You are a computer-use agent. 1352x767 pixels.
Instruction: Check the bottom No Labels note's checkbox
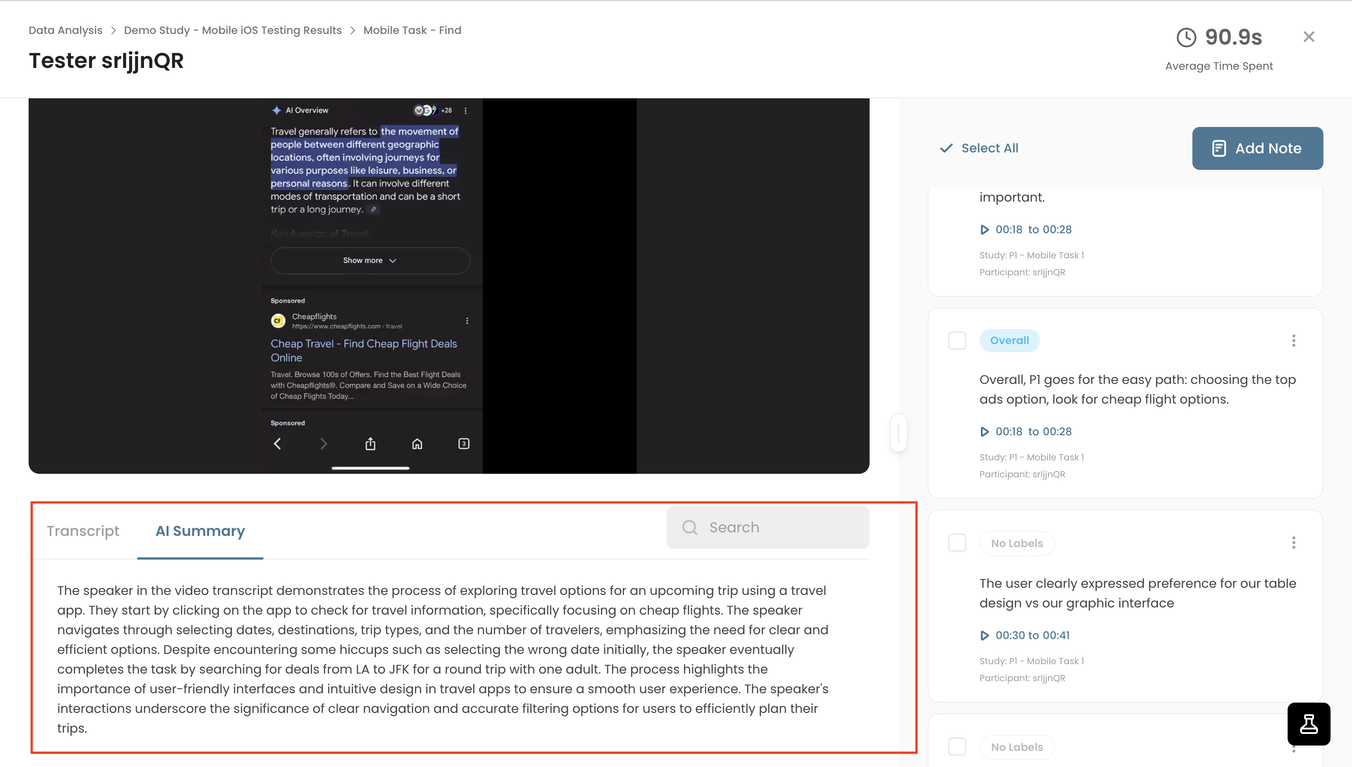tap(957, 746)
